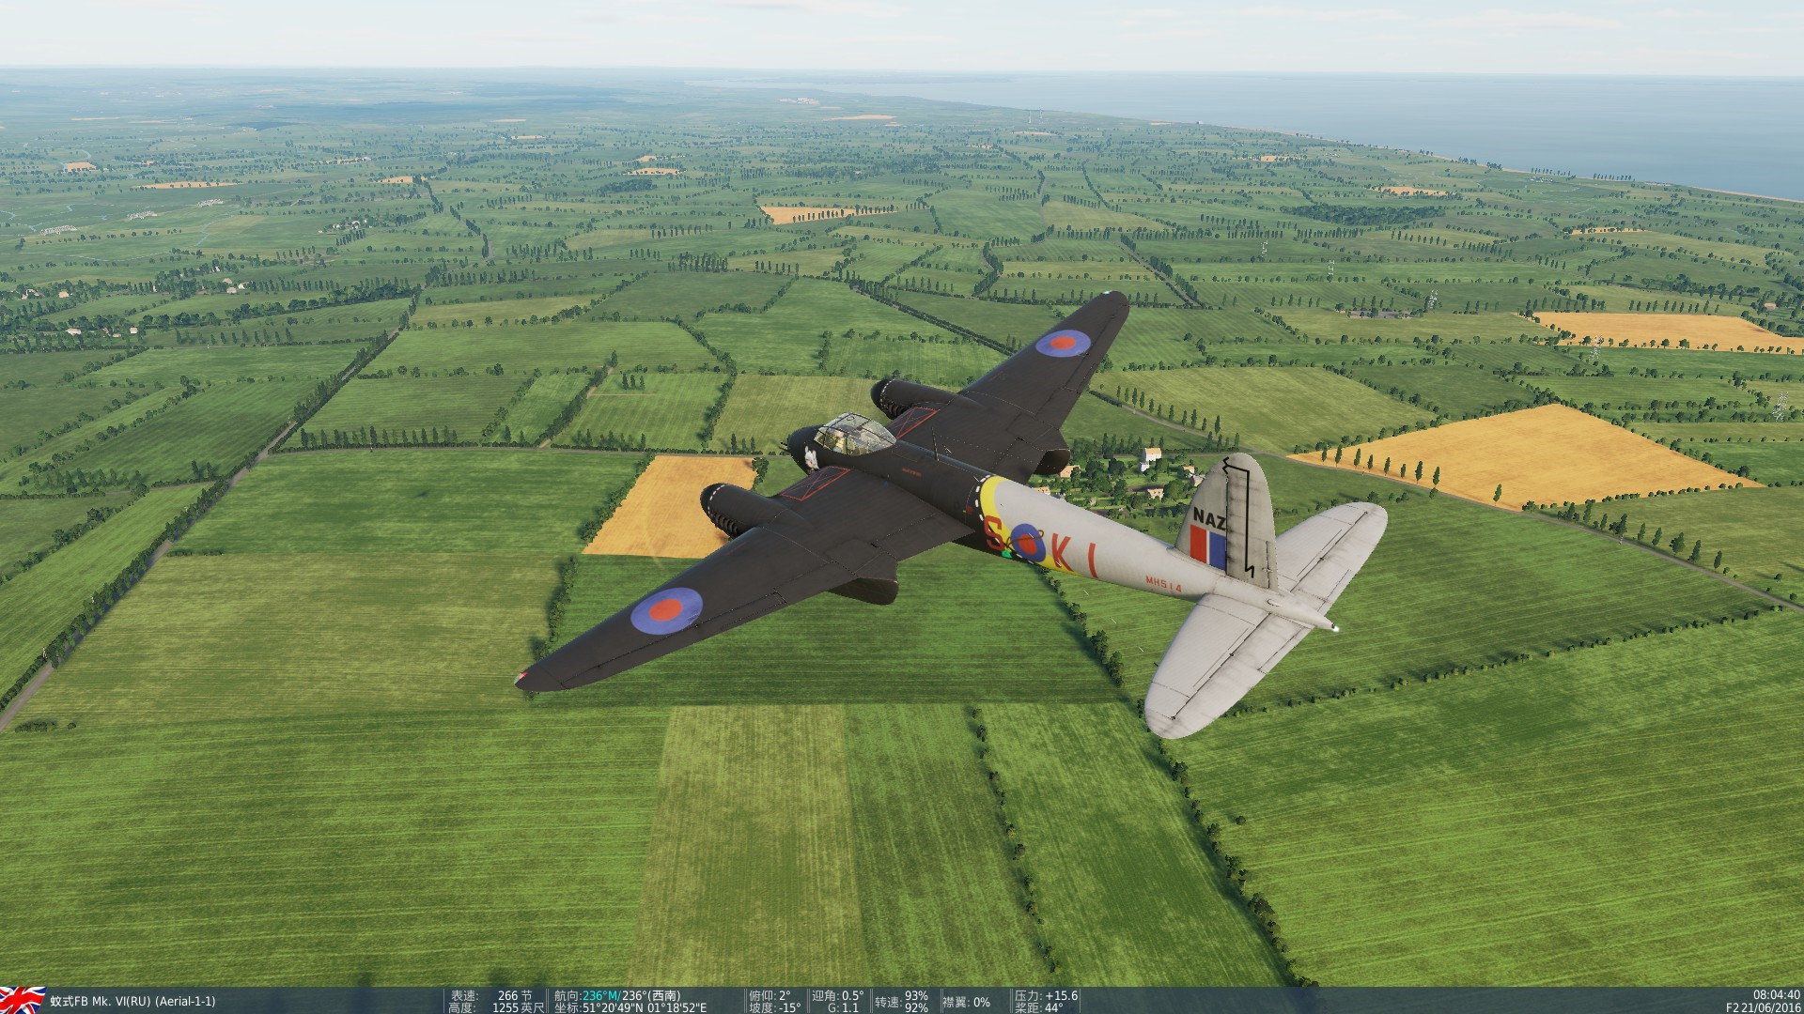The image size is (1804, 1014).
Task: Click the British flag icon in status bar
Action: point(23,1000)
